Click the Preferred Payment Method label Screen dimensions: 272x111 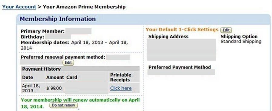(x=180, y=67)
